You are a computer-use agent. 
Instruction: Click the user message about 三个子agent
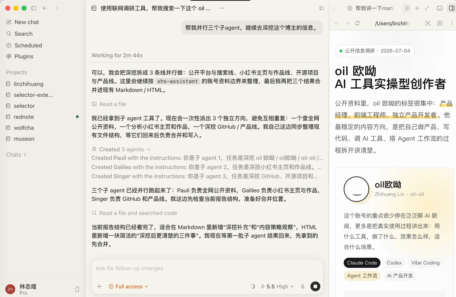(x=252, y=28)
